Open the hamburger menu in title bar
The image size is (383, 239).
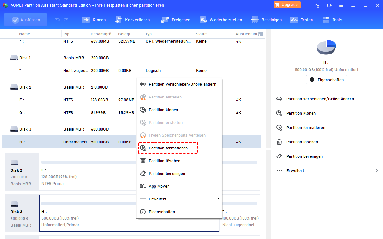coord(341,5)
